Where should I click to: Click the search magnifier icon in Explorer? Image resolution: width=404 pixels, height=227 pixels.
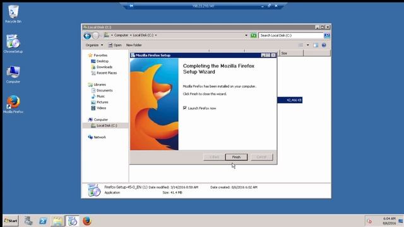click(x=327, y=35)
